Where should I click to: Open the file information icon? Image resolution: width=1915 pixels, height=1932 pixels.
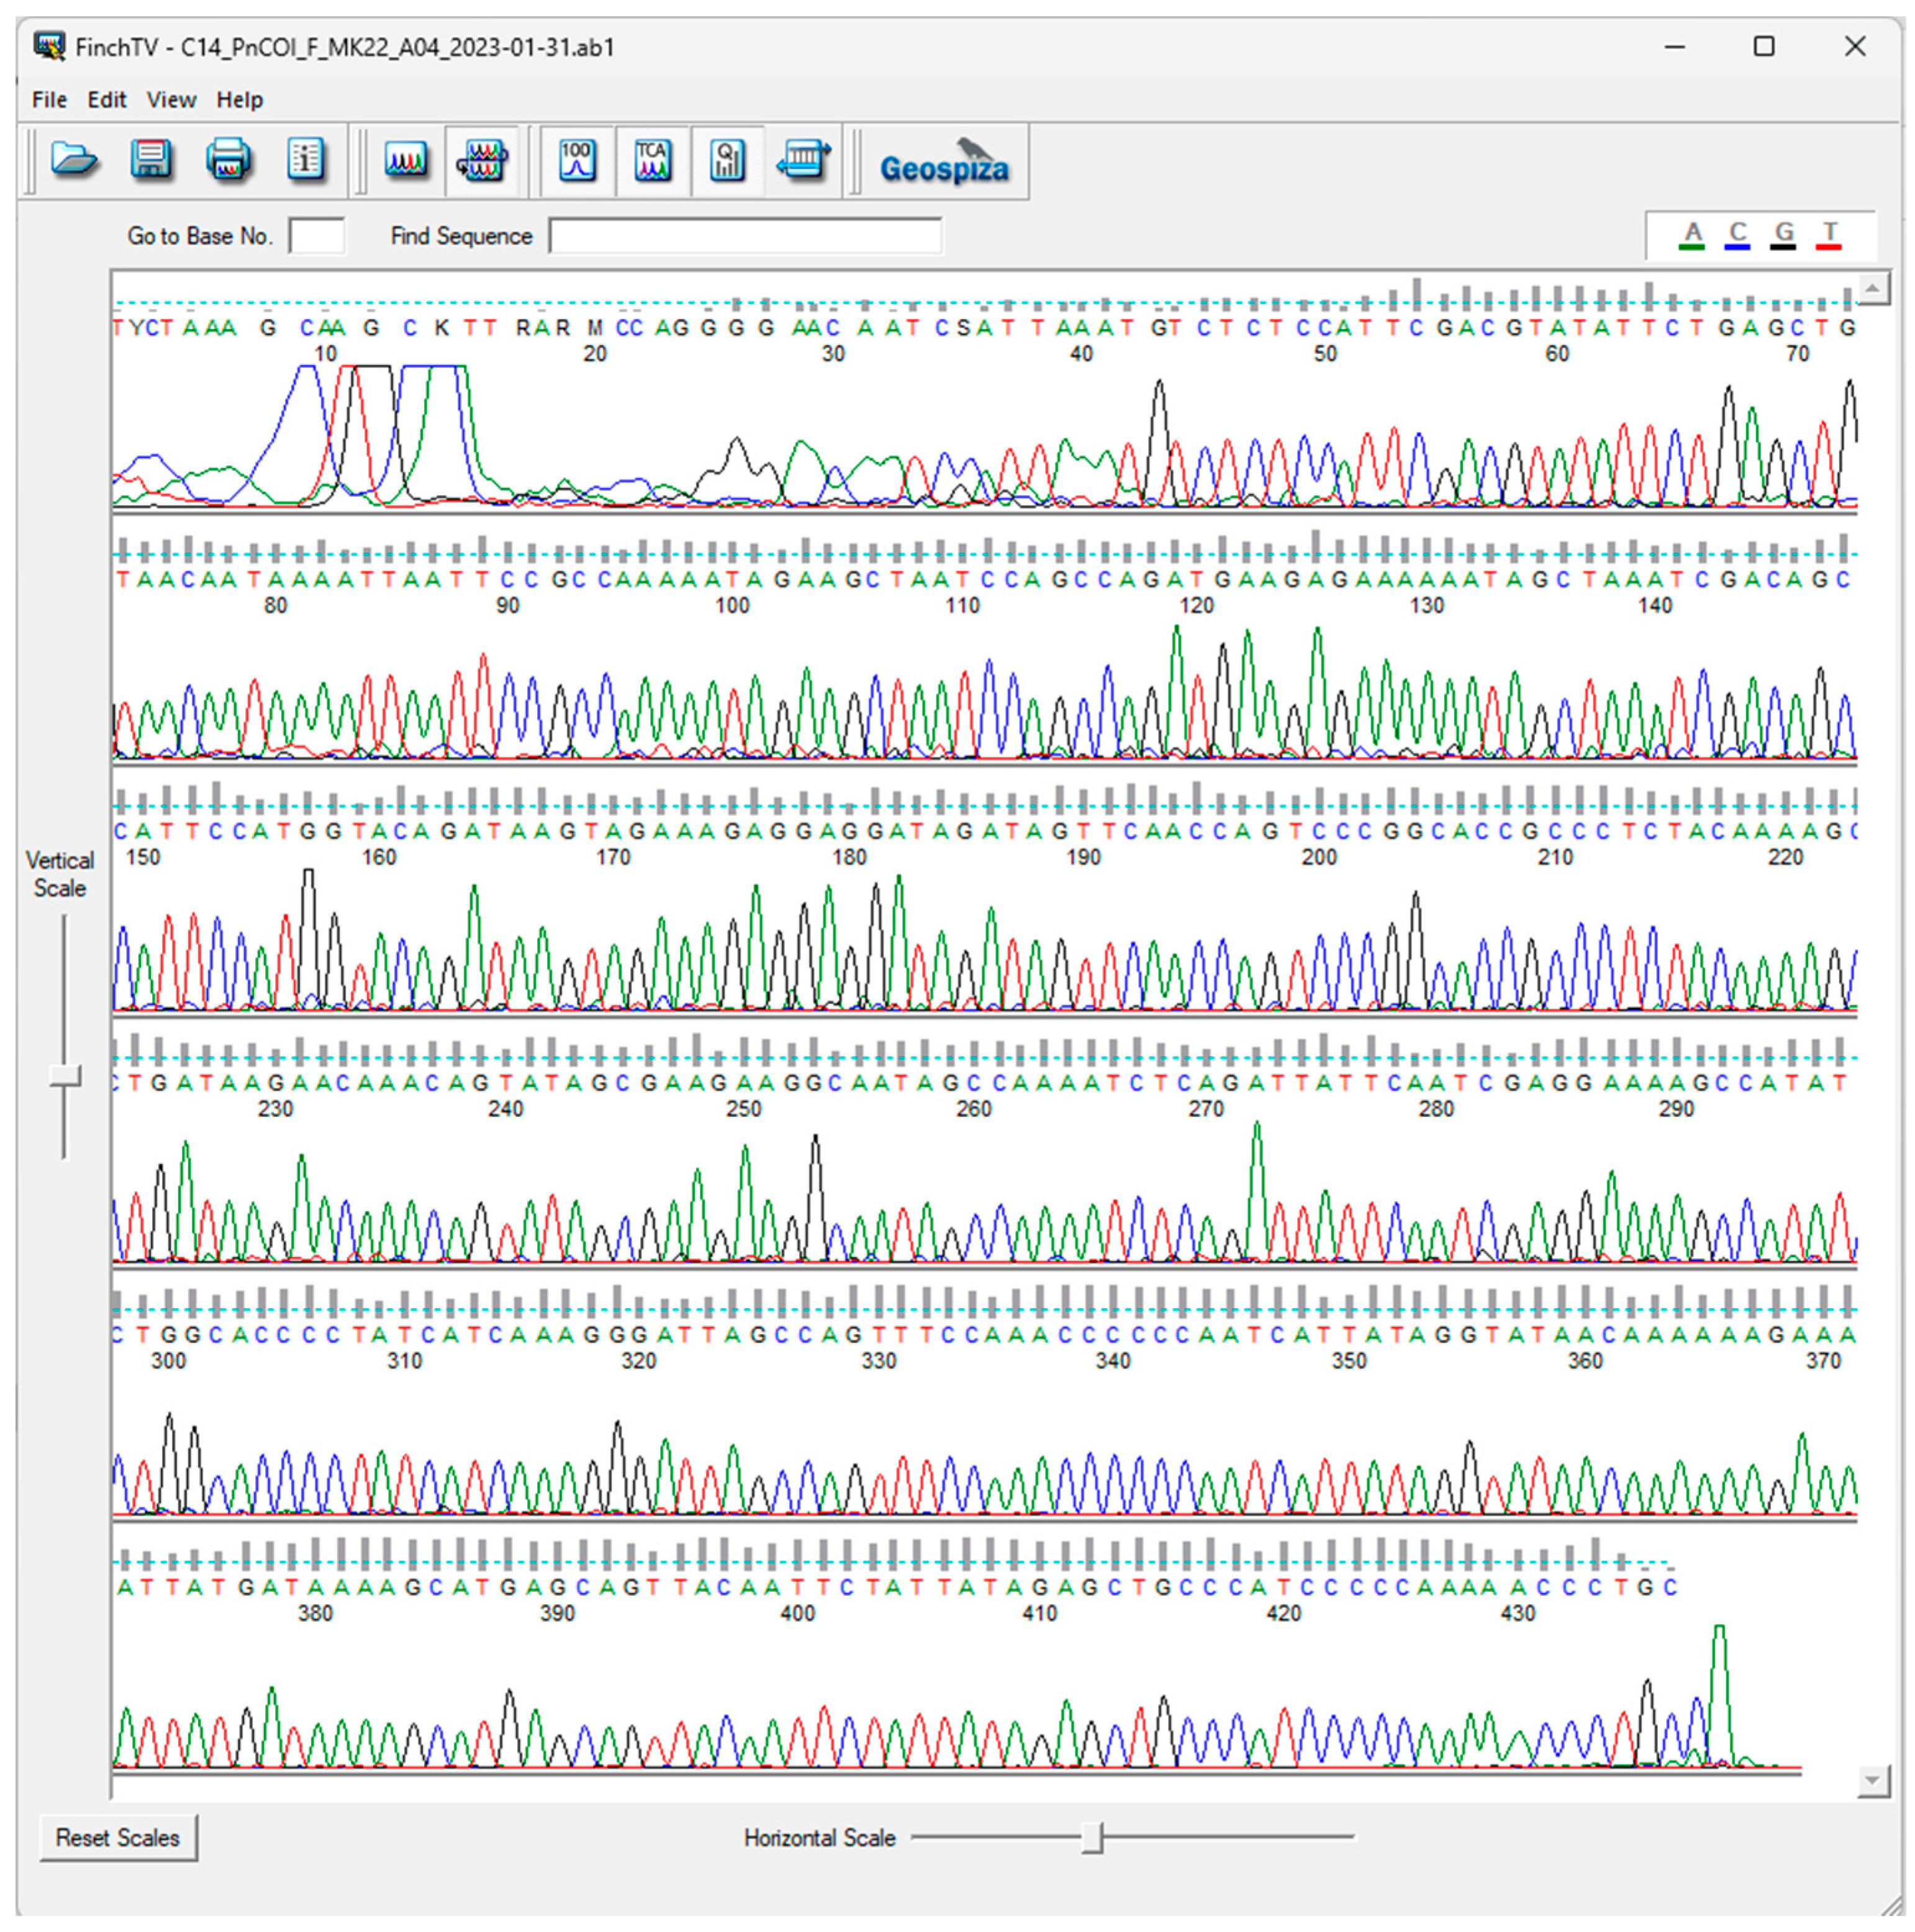(x=305, y=160)
